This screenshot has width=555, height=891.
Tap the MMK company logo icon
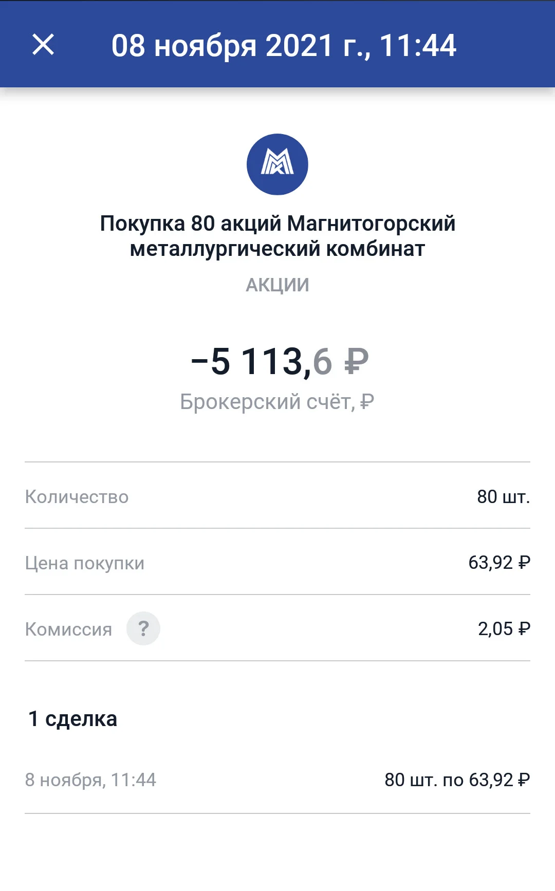(x=277, y=164)
